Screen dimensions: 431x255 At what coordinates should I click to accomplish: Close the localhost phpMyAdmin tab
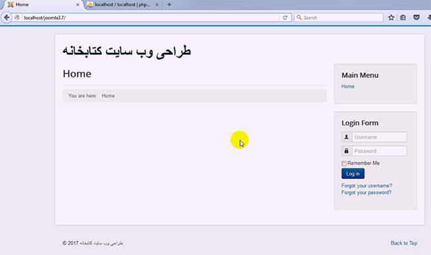[156, 5]
